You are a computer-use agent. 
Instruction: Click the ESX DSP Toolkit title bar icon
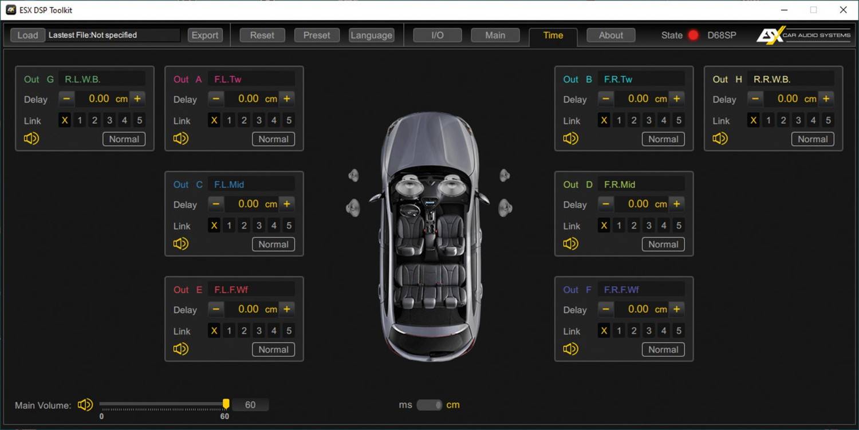click(x=10, y=10)
